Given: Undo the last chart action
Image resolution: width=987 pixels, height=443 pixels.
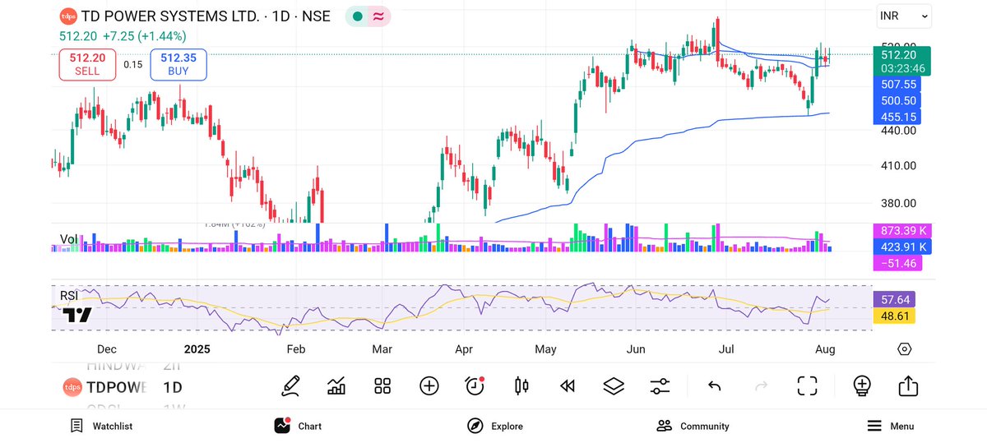Looking at the screenshot, I should tap(715, 385).
